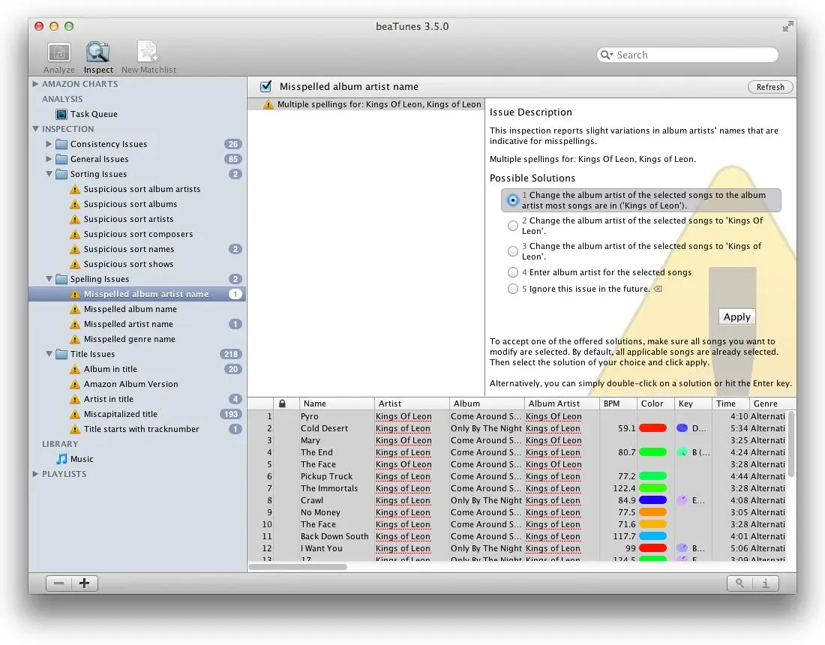Select the Music library note icon
Viewport: 825px width, 645px height.
pos(61,459)
